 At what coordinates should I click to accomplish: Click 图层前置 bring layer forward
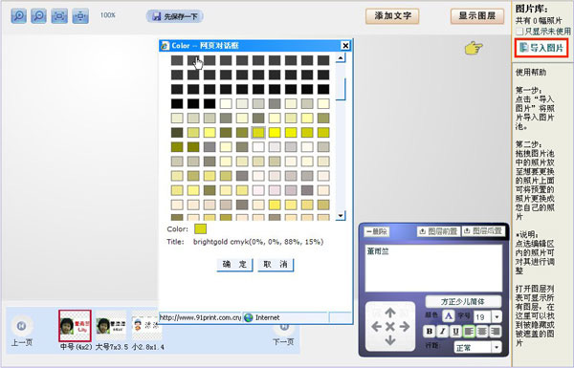(438, 231)
